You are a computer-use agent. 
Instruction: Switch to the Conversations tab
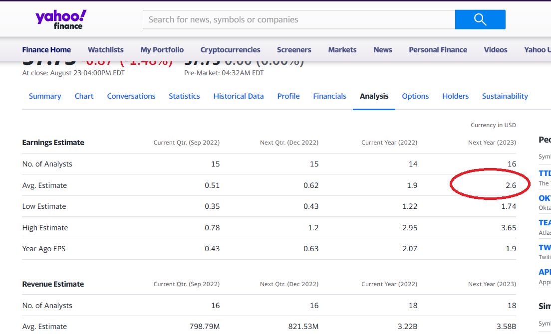click(x=131, y=96)
